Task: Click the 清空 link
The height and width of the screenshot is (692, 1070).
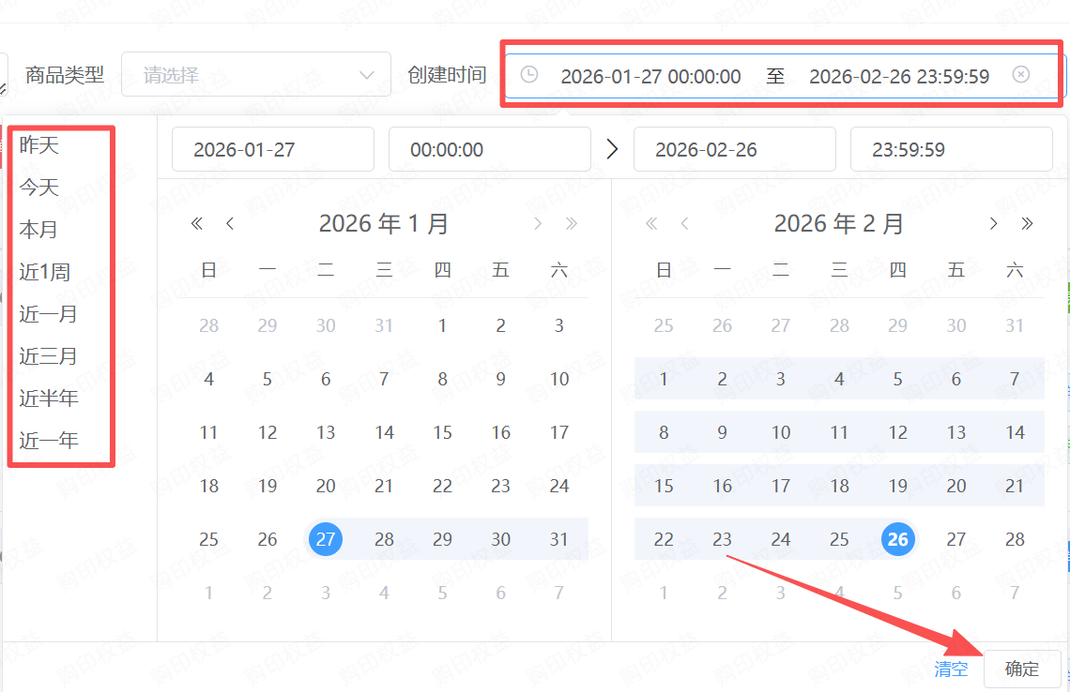Action: pyautogui.click(x=951, y=669)
